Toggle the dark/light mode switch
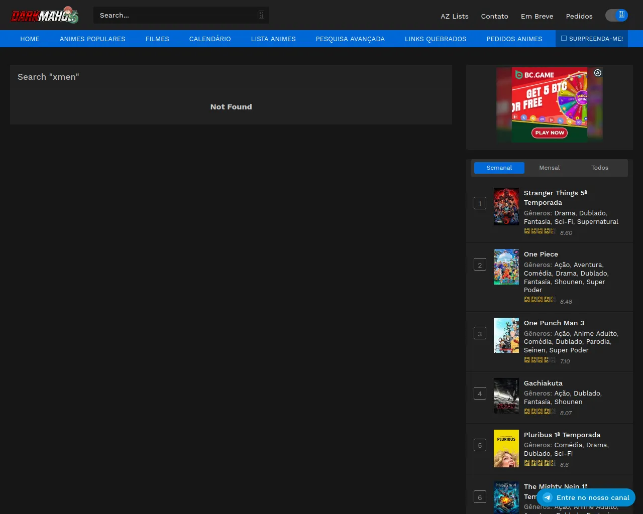The image size is (643, 514). click(x=616, y=16)
